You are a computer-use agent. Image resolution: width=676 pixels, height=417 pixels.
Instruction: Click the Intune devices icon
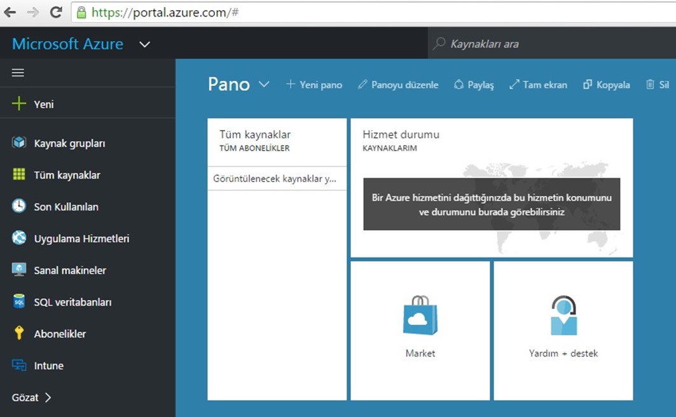coord(19,366)
